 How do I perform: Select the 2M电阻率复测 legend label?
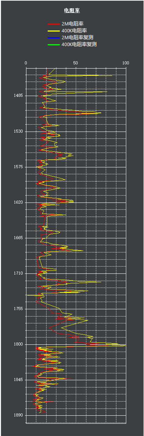coord(78,38)
